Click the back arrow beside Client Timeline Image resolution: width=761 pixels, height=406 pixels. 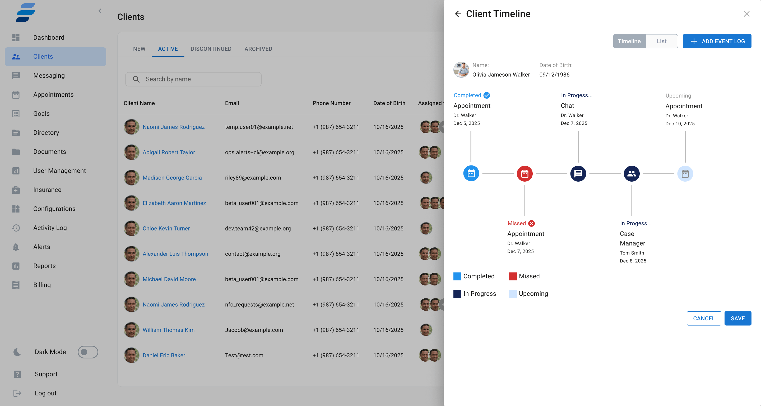458,14
